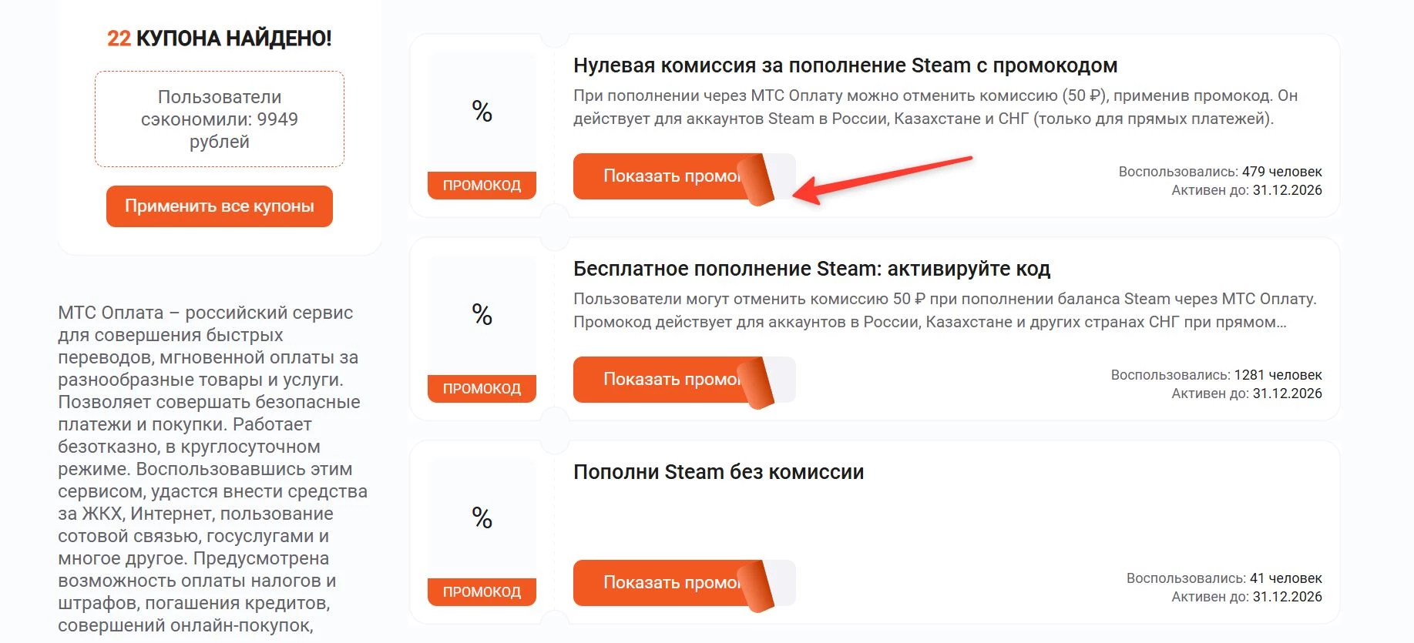This screenshot has width=1414, height=643.
Task: Click Активен до date under 41 человек
Action: 1246,597
